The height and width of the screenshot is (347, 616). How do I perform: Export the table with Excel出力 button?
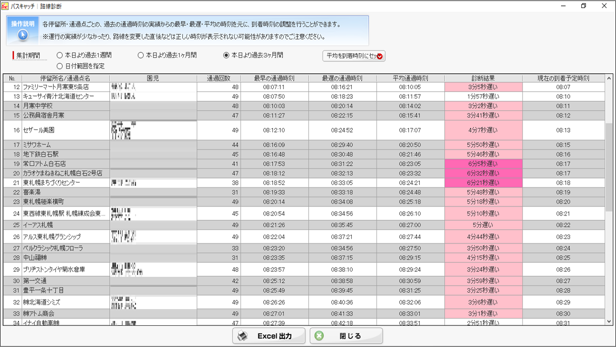(269, 336)
